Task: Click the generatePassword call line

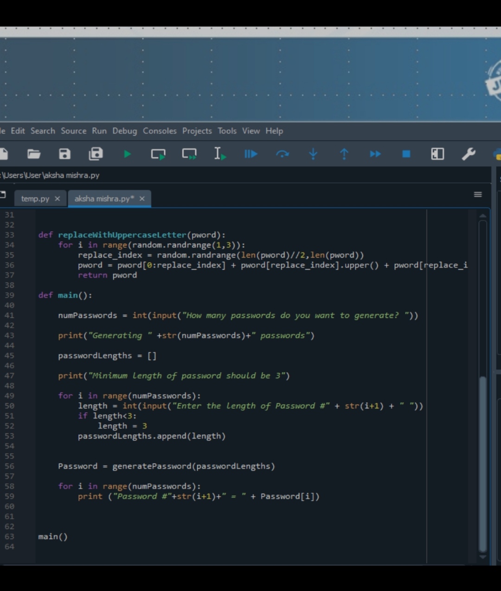Action: pyautogui.click(x=167, y=466)
